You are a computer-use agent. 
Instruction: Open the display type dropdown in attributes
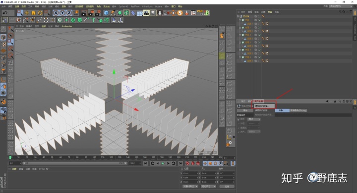[x=254, y=119]
